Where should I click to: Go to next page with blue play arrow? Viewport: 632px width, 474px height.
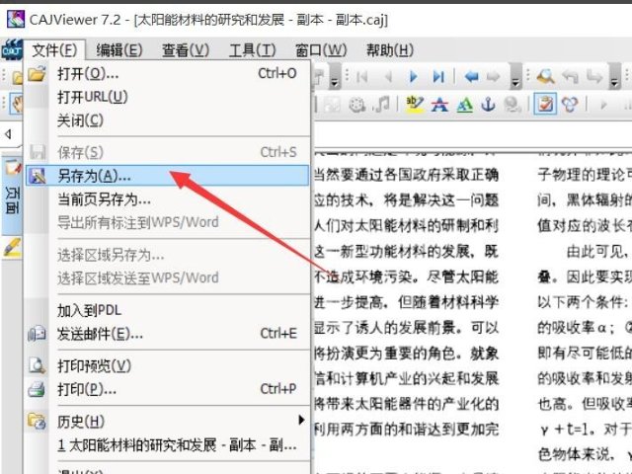point(413,76)
